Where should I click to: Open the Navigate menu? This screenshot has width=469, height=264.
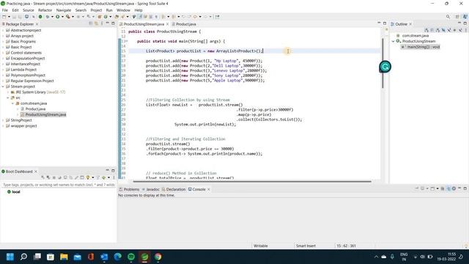[64, 10]
